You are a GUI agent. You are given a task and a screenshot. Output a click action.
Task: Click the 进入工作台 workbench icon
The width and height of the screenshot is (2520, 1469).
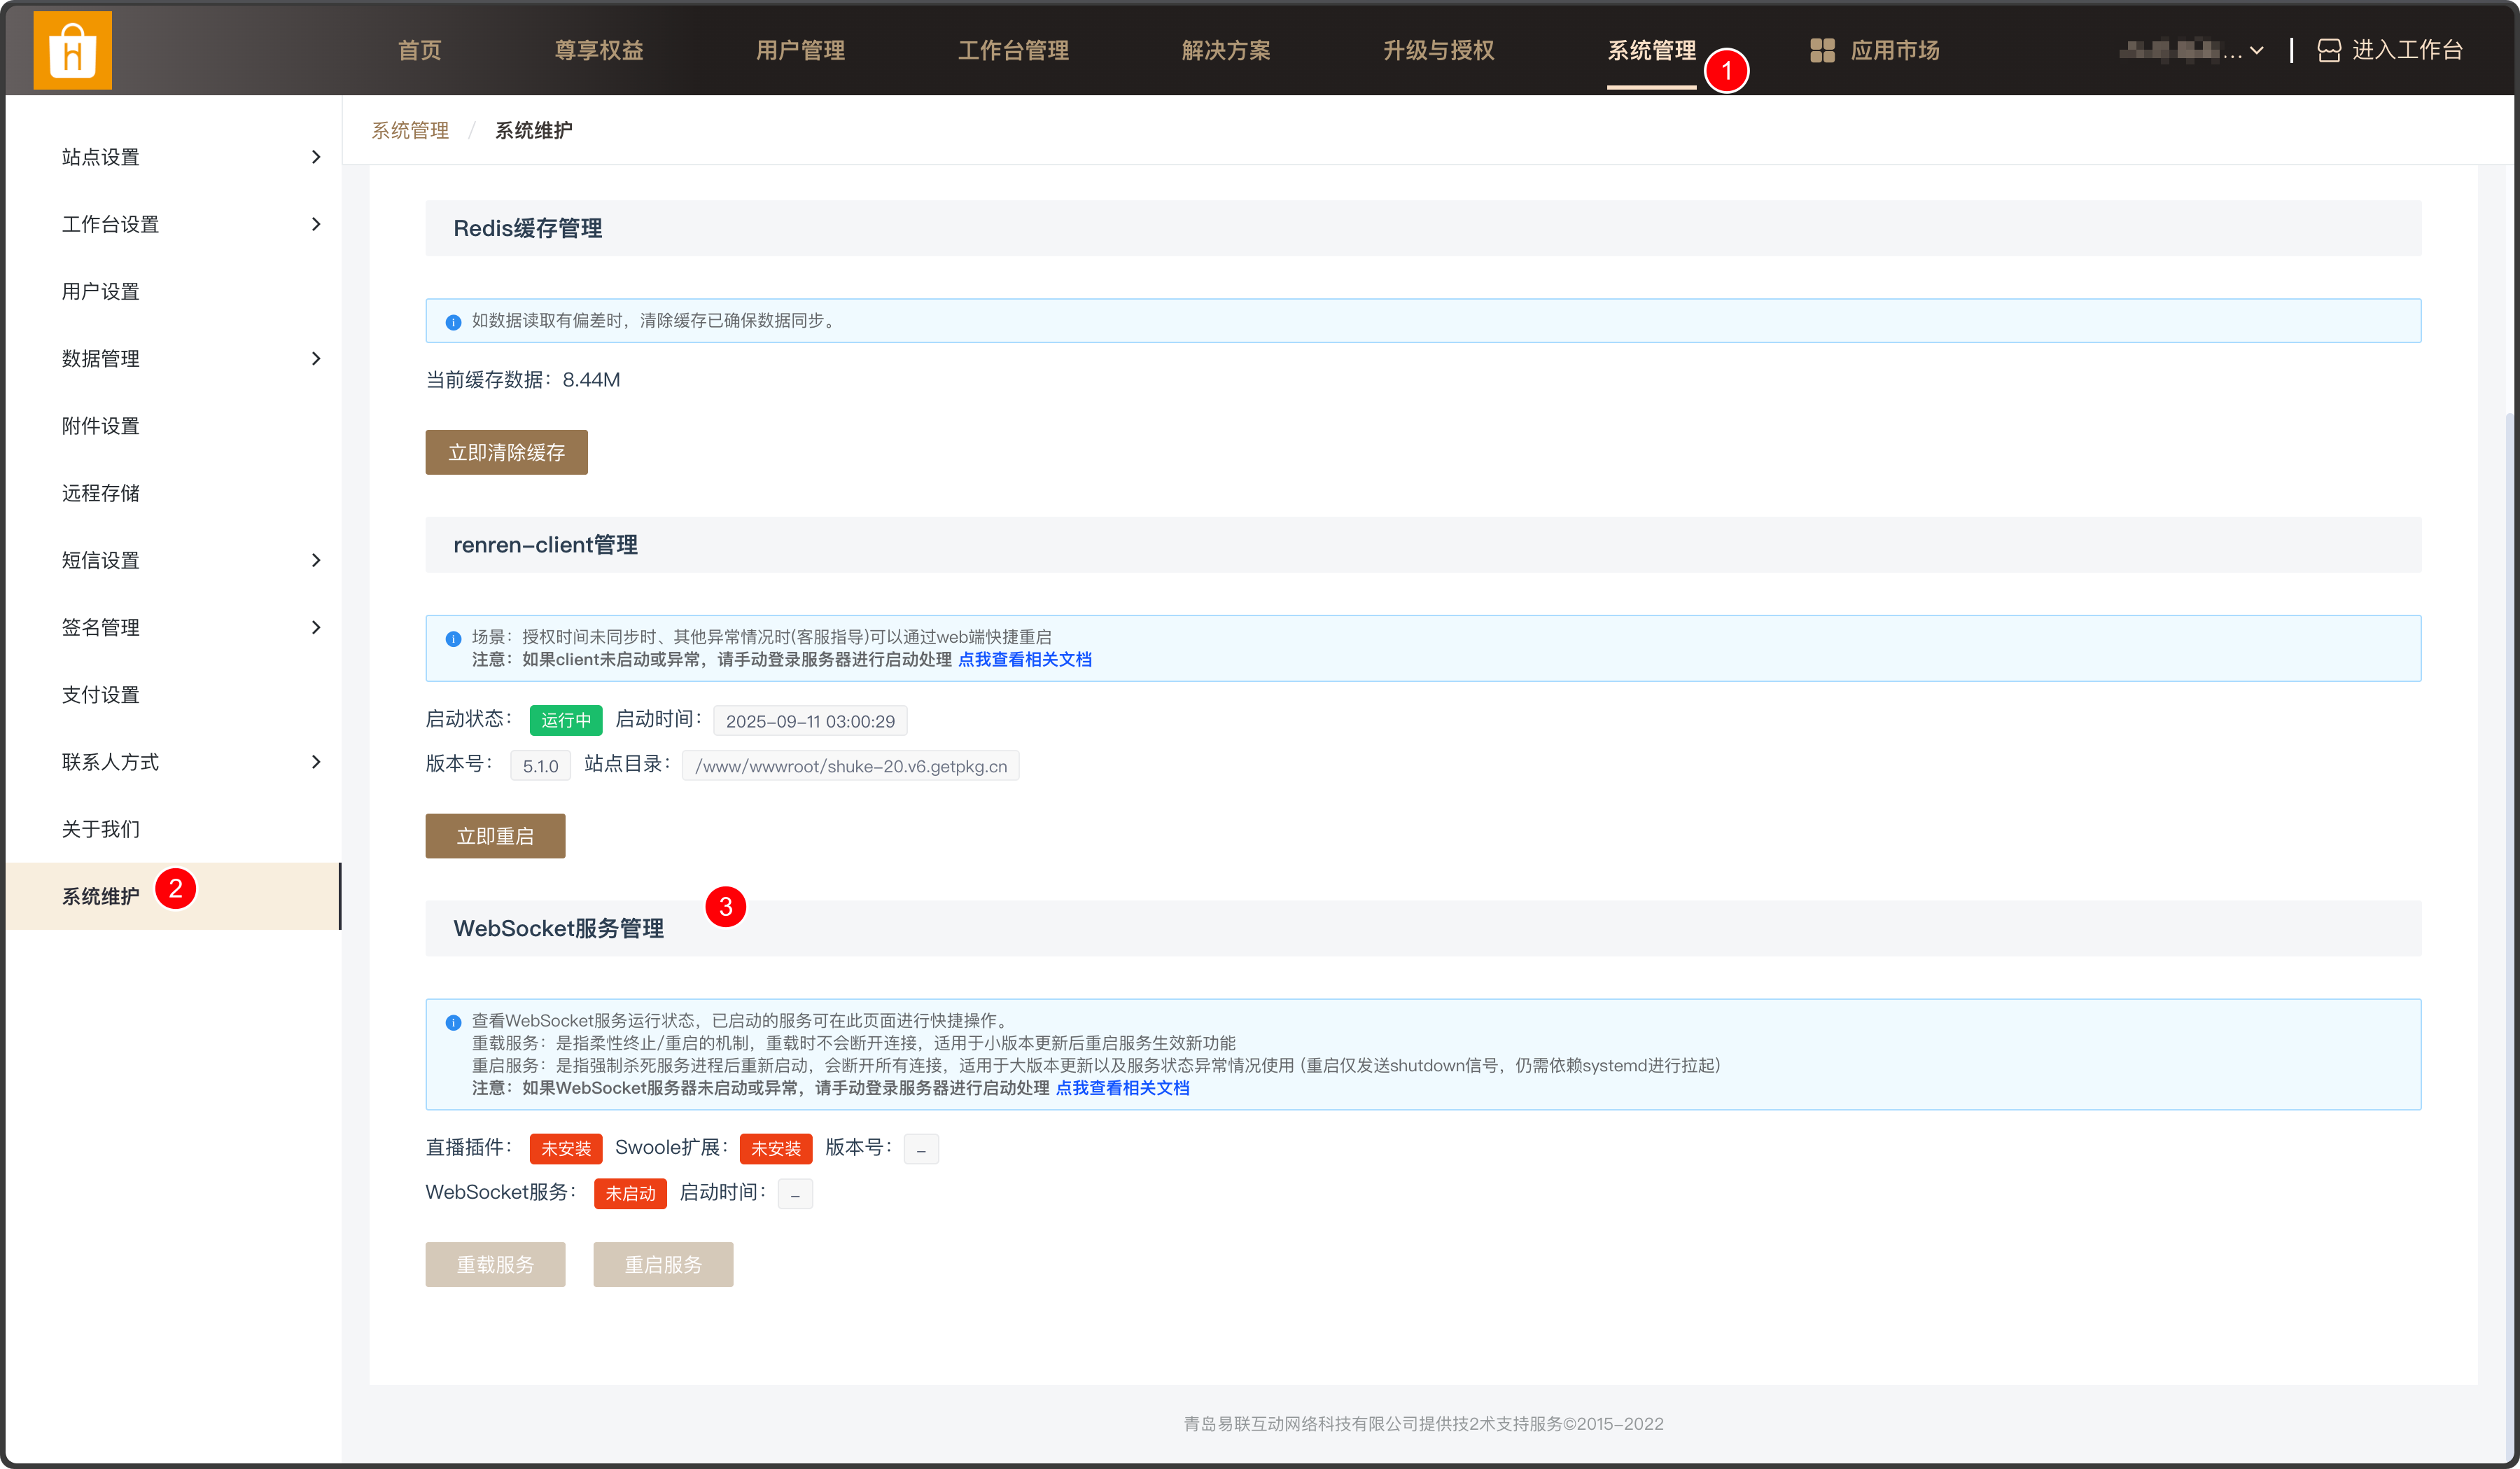[x=2329, y=50]
